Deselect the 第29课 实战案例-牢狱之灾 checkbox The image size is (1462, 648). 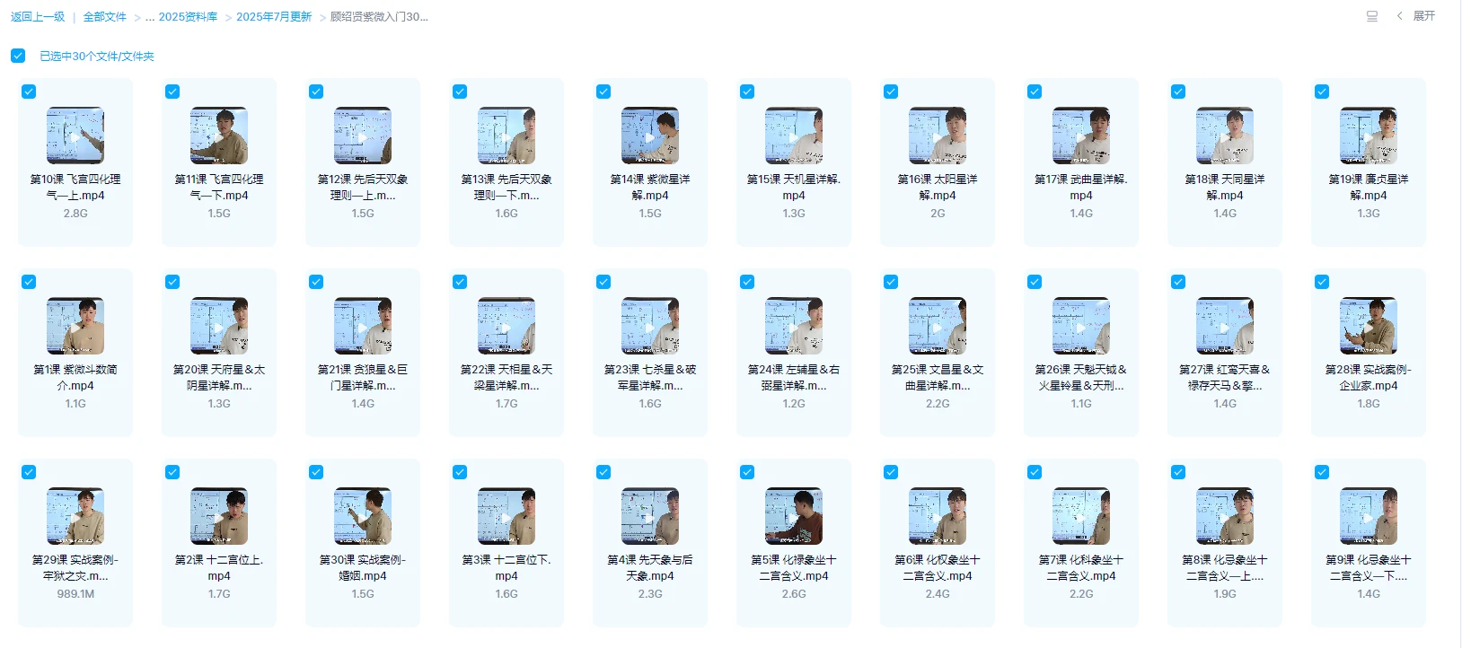pos(29,472)
